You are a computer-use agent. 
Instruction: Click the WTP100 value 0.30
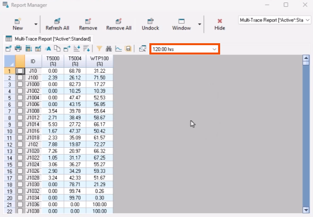point(100,198)
